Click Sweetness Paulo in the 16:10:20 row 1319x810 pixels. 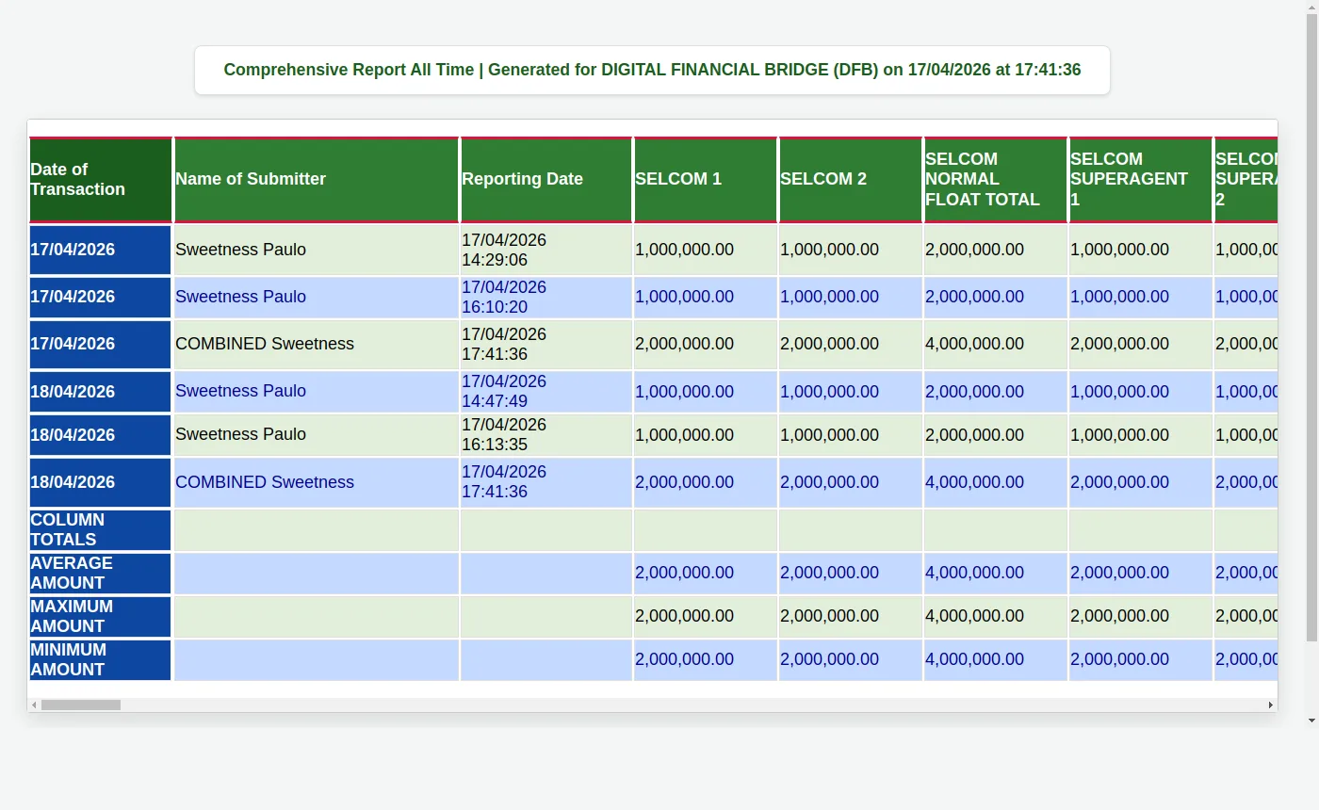point(240,297)
